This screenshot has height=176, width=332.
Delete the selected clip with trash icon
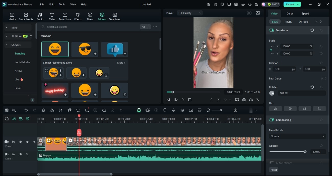(43, 110)
